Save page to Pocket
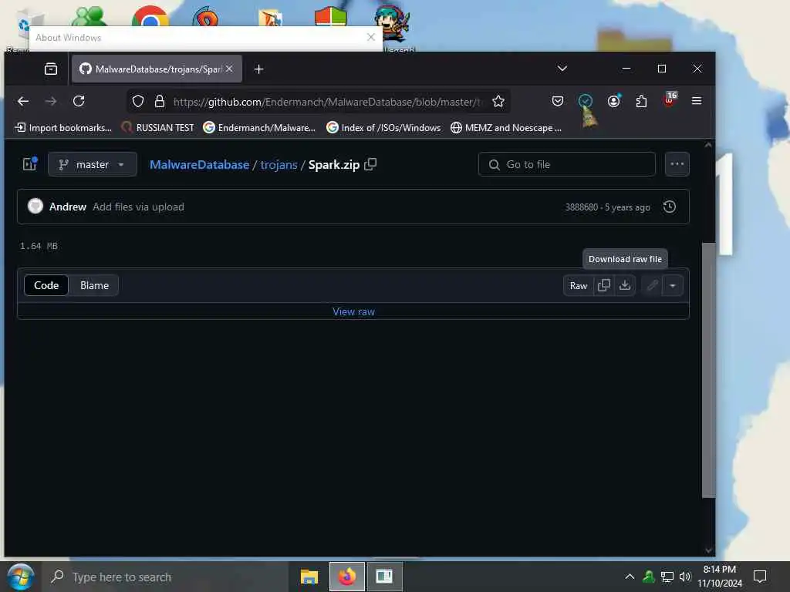Viewport: 790px width, 592px height. point(558,101)
